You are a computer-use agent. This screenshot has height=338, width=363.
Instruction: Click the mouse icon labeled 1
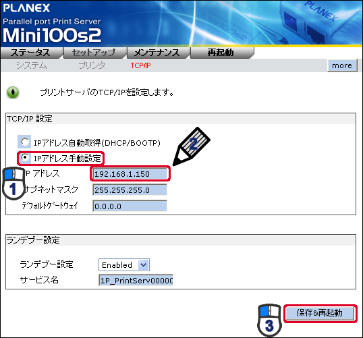tap(13, 183)
